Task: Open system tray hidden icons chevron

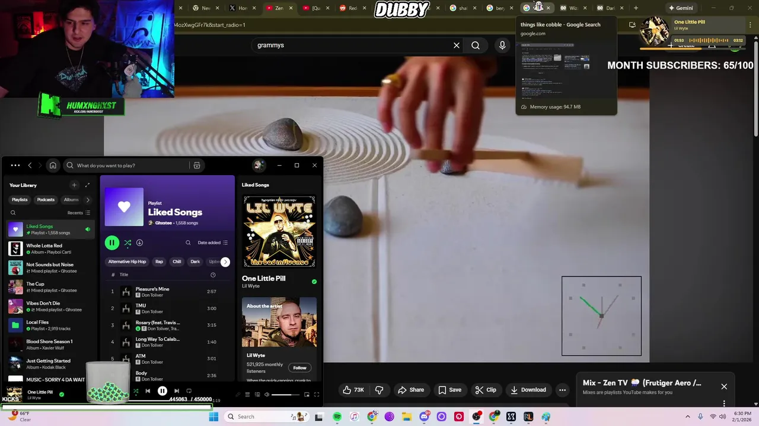Action: point(688,417)
